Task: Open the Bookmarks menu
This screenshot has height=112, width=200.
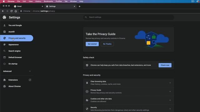Action: coord(48,1)
